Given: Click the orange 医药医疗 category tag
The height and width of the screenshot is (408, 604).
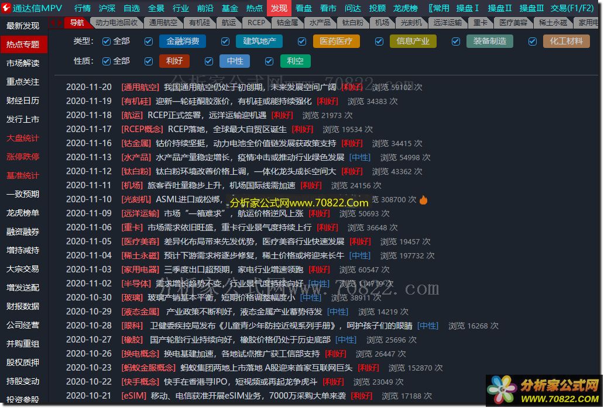Looking at the screenshot, I should pyautogui.click(x=337, y=41).
